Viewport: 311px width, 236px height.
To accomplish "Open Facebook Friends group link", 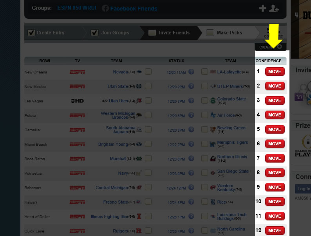I will point(134,9).
